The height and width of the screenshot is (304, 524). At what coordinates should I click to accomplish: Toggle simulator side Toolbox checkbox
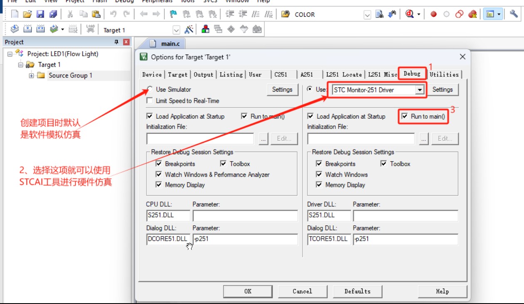[x=224, y=164]
